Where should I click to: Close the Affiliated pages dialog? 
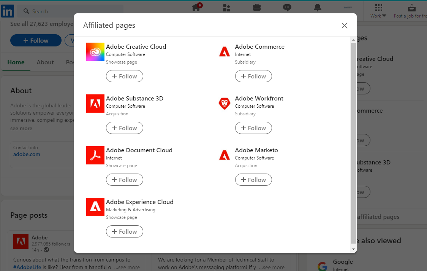(x=345, y=26)
